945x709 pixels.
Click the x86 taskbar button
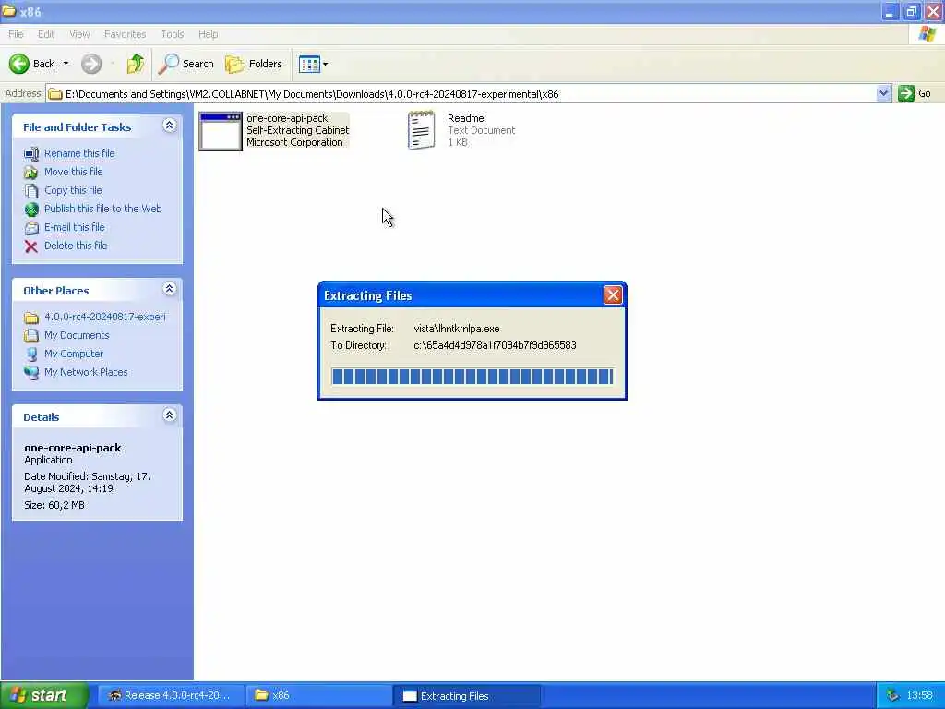(318, 695)
